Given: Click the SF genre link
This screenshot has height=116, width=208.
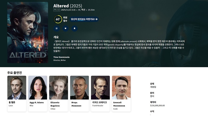Looking at the screenshot, I should click(79, 10).
